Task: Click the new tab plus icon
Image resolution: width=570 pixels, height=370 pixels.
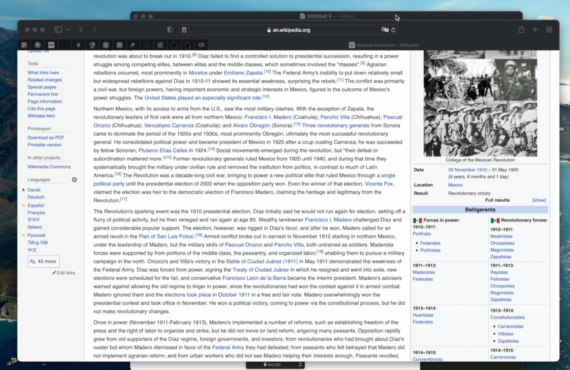Action: (535, 30)
